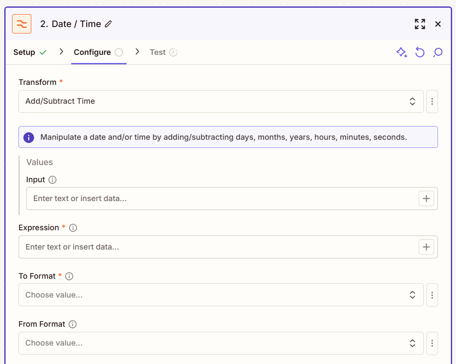Click the info icon beside the Input label

(52, 180)
